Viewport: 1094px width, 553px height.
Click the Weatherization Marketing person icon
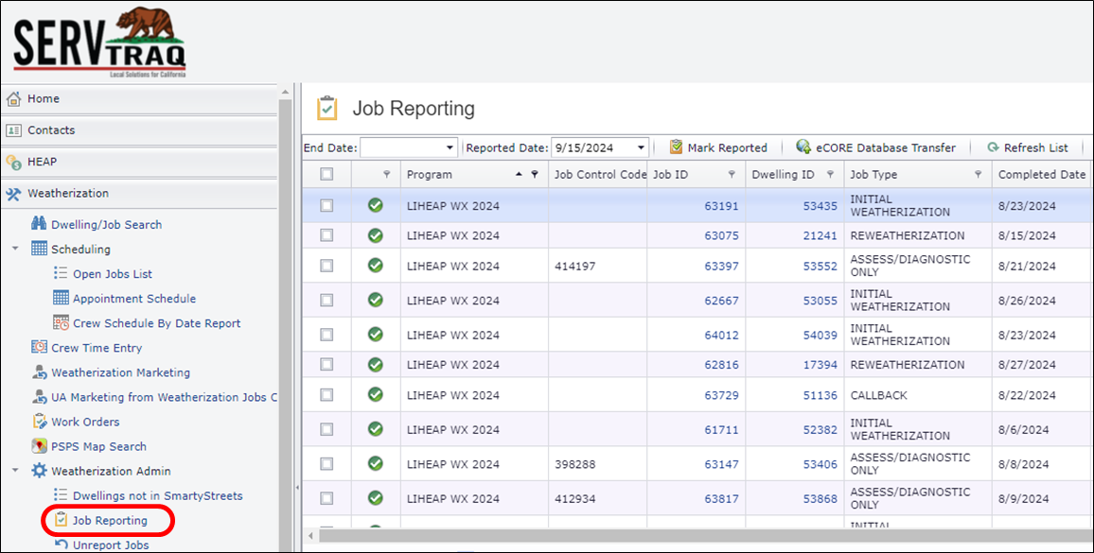(39, 372)
